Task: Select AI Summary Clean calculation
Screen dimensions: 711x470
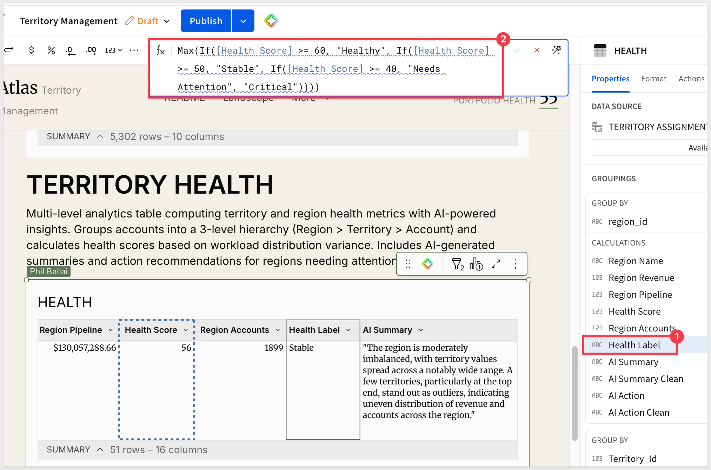Action: click(x=646, y=379)
